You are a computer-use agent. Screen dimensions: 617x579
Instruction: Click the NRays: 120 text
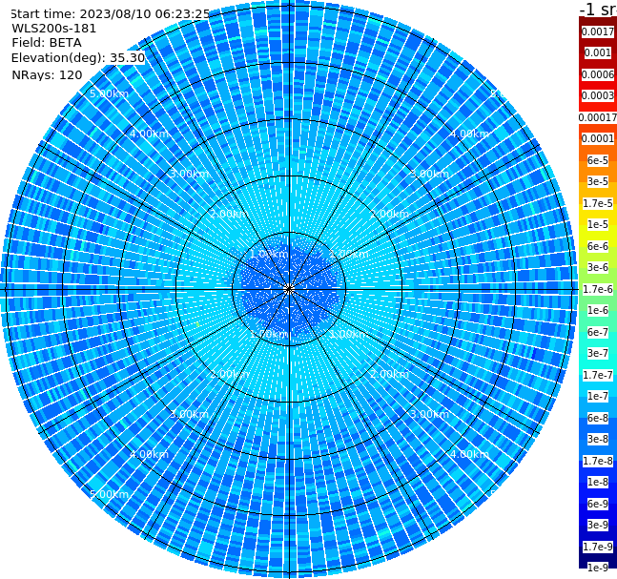point(47,74)
